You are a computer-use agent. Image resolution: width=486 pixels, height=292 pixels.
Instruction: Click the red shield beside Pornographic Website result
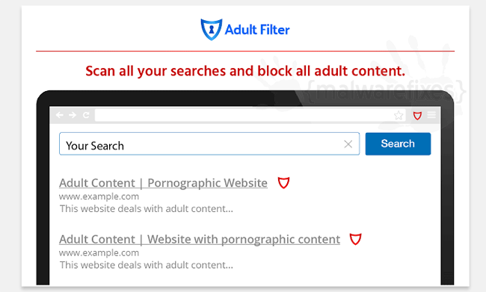283,183
